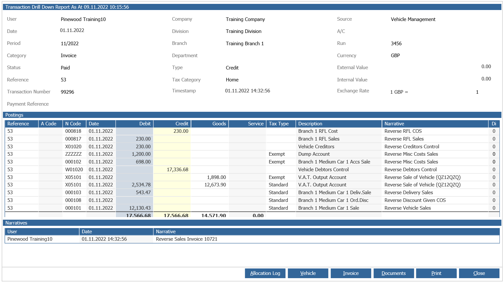The height and width of the screenshot is (283, 504).
Task: Click the Service column header
Action: (x=247, y=124)
